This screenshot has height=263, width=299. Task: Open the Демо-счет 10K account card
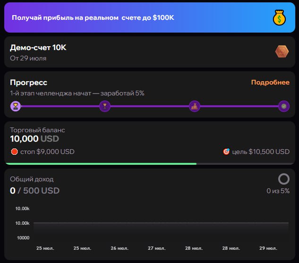pos(150,52)
